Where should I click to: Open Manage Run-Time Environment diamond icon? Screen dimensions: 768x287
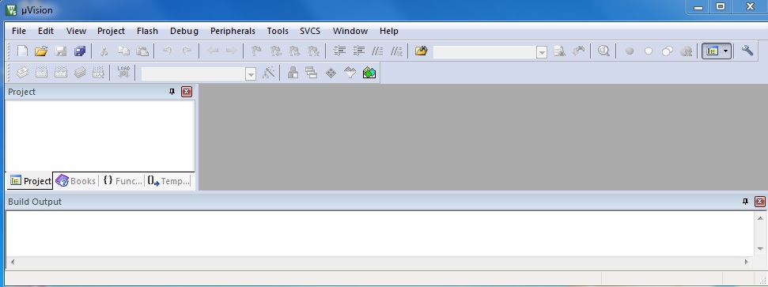tap(331, 73)
